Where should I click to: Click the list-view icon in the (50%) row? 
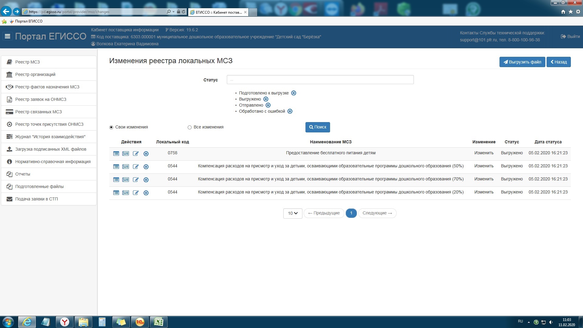(116, 167)
